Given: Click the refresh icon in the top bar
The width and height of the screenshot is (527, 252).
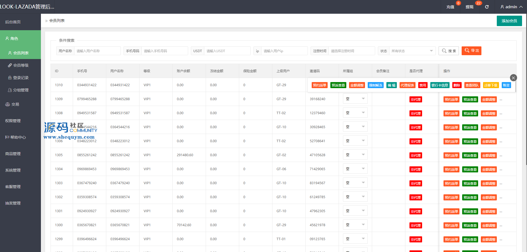Looking at the screenshot, I should pyautogui.click(x=487, y=7).
